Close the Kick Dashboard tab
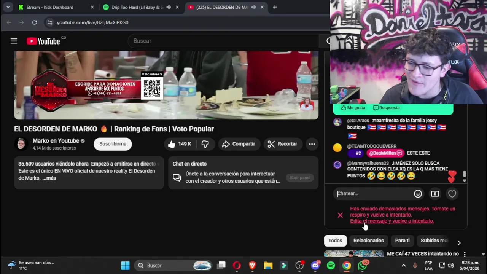487x274 pixels. pos(92,7)
